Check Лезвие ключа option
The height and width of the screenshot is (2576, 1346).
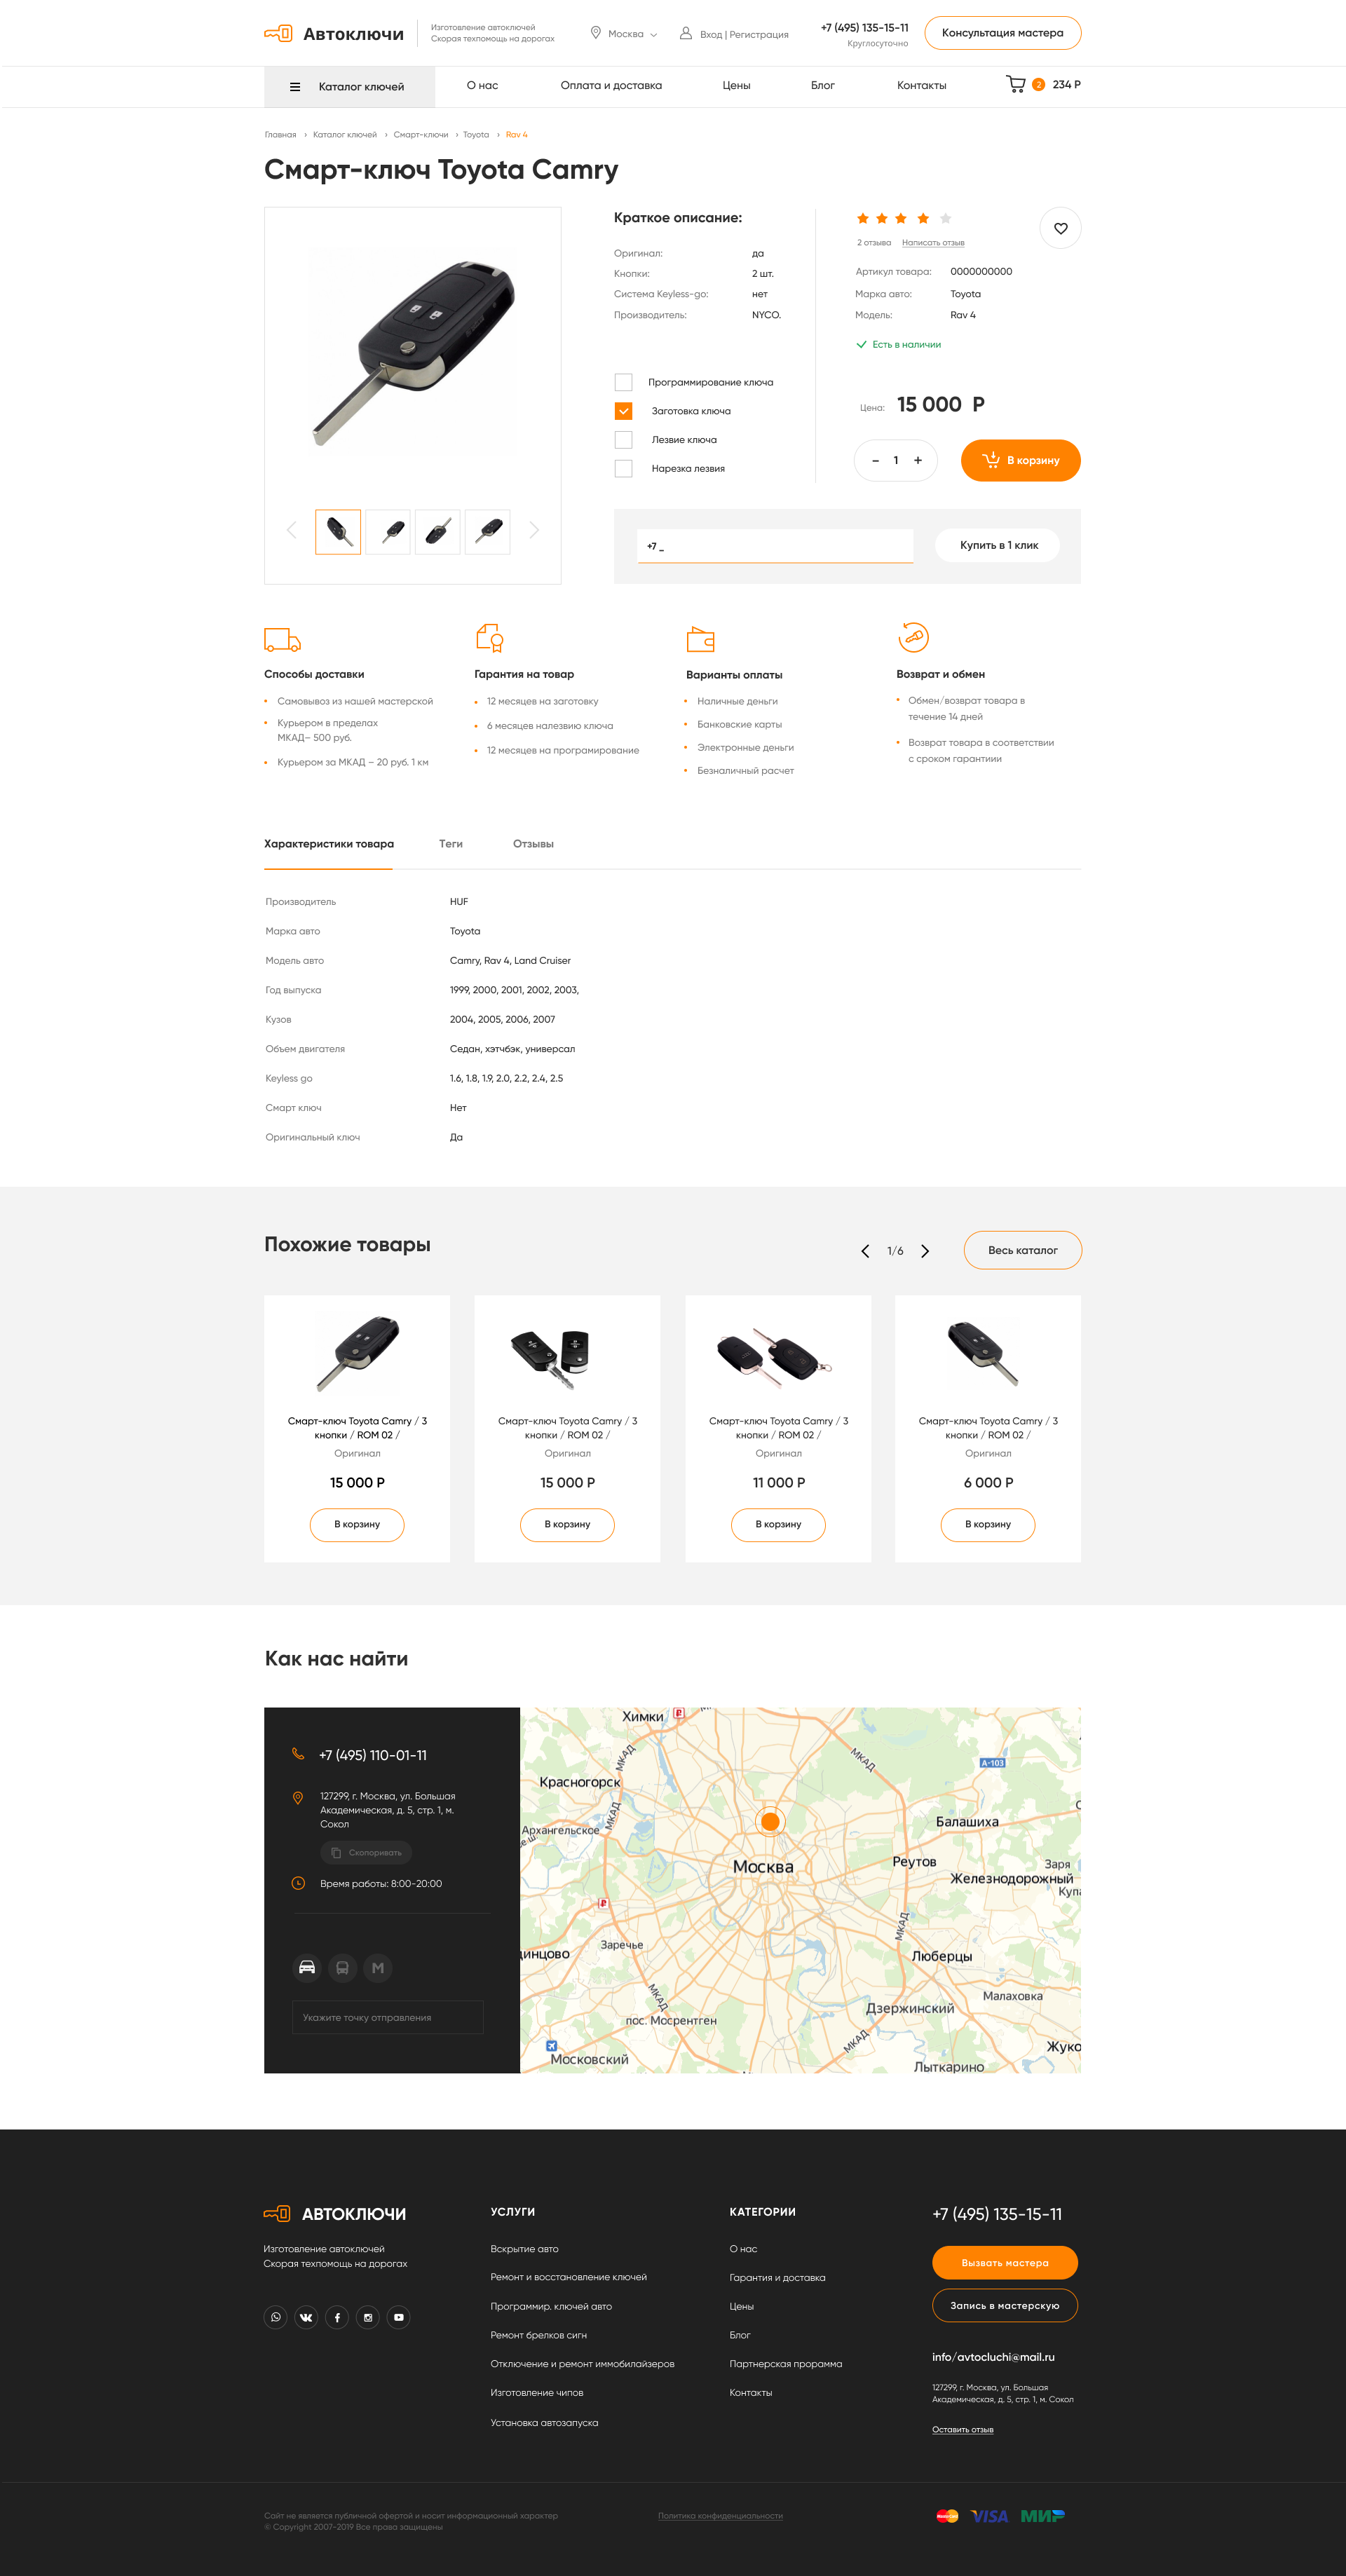(623, 440)
